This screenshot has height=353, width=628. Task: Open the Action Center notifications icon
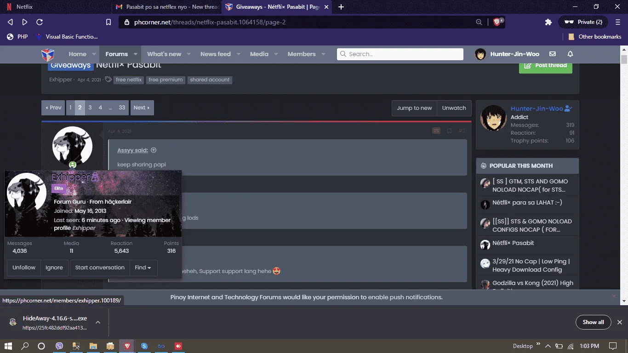click(x=613, y=346)
